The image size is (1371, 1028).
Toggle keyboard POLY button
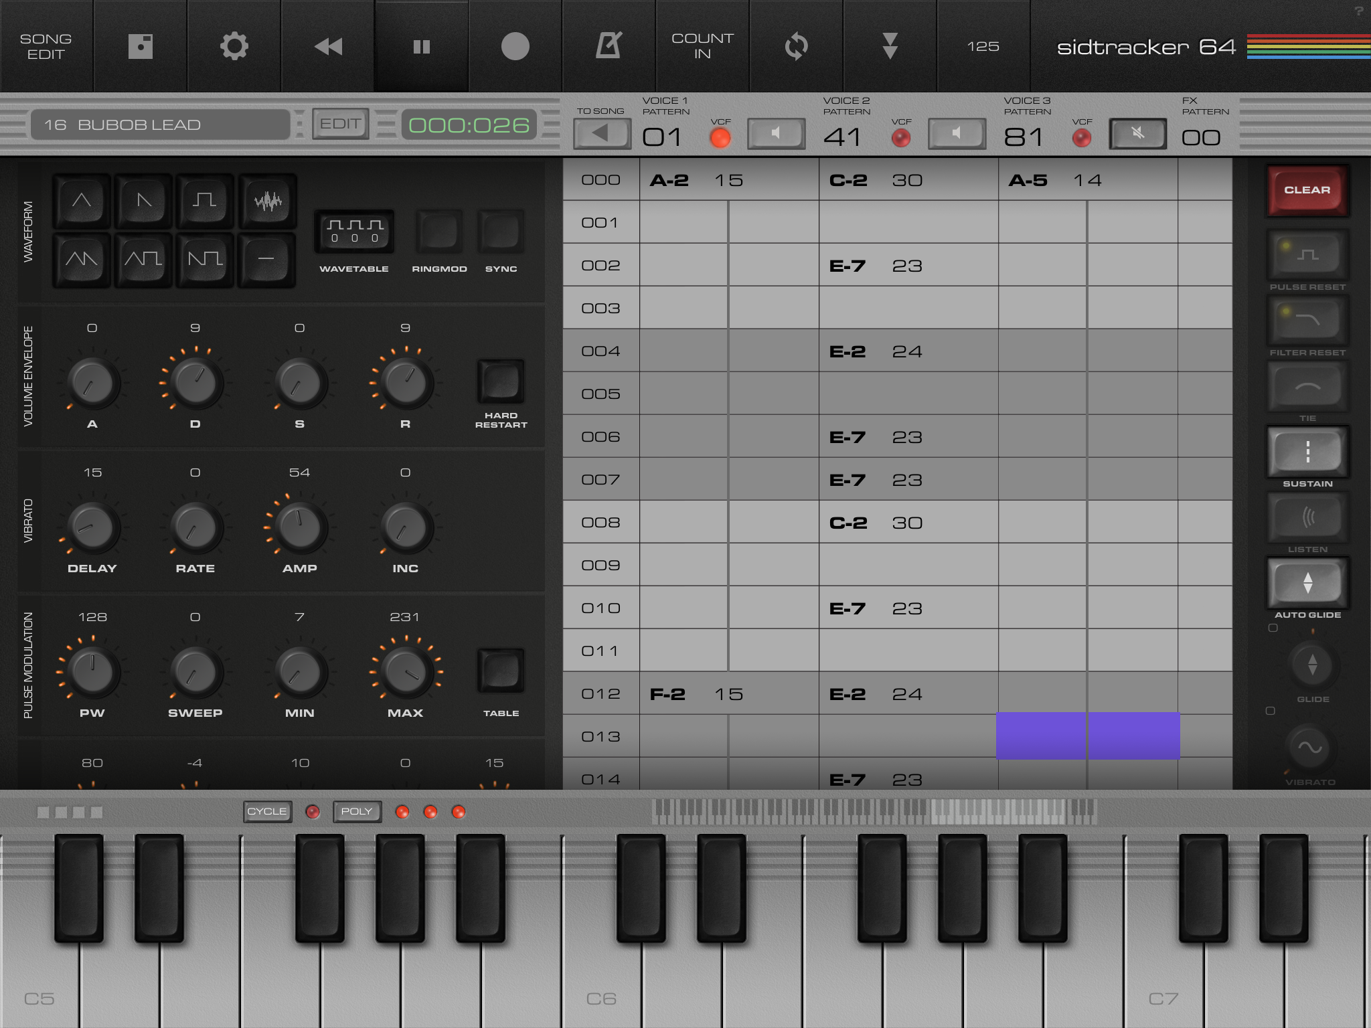[x=357, y=811]
